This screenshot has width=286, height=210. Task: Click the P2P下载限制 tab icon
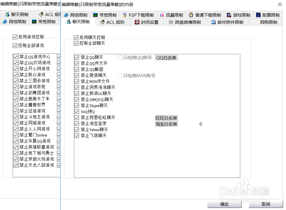(125, 15)
